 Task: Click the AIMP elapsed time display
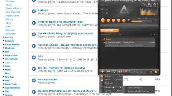[x=152, y=4]
